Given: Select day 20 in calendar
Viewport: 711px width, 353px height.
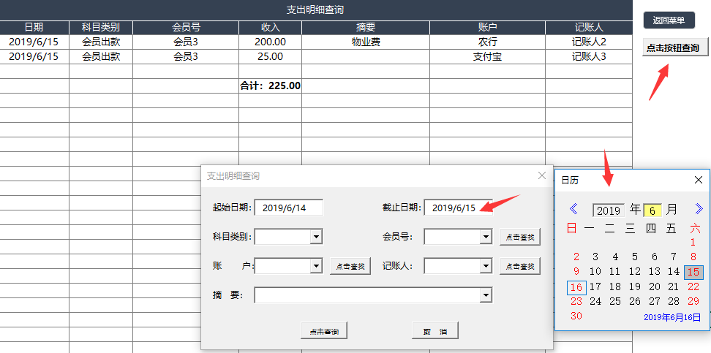Looking at the screenshot, I should (x=655, y=286).
